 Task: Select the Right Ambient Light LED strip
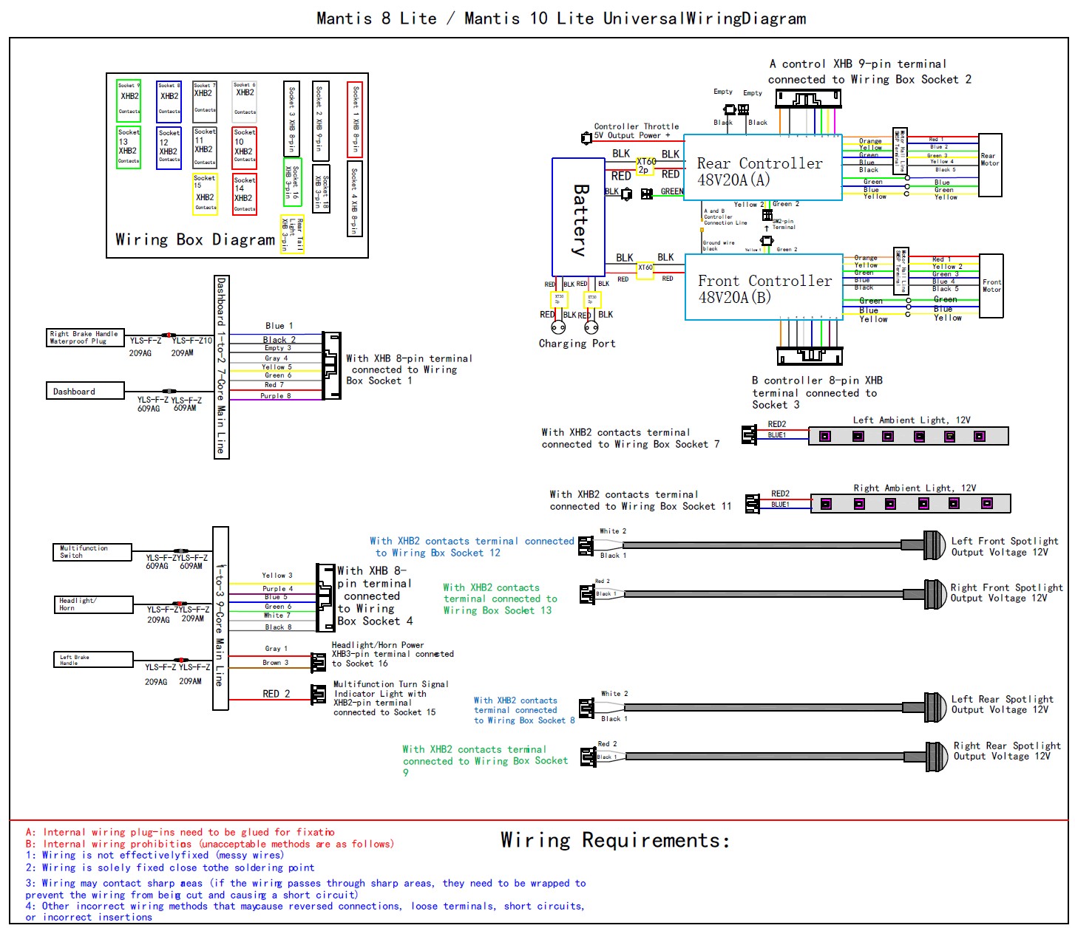click(x=910, y=503)
